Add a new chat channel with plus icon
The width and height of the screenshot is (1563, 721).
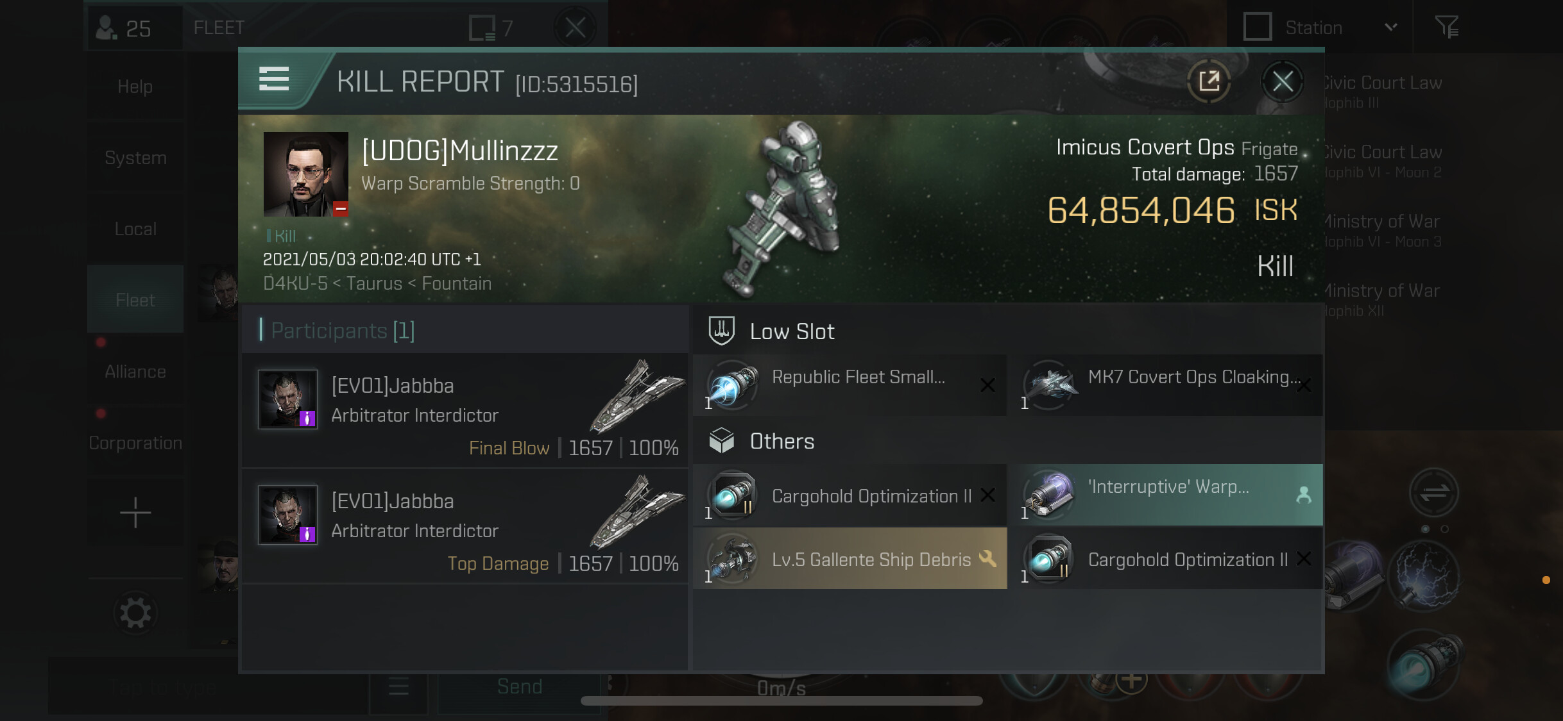click(135, 513)
